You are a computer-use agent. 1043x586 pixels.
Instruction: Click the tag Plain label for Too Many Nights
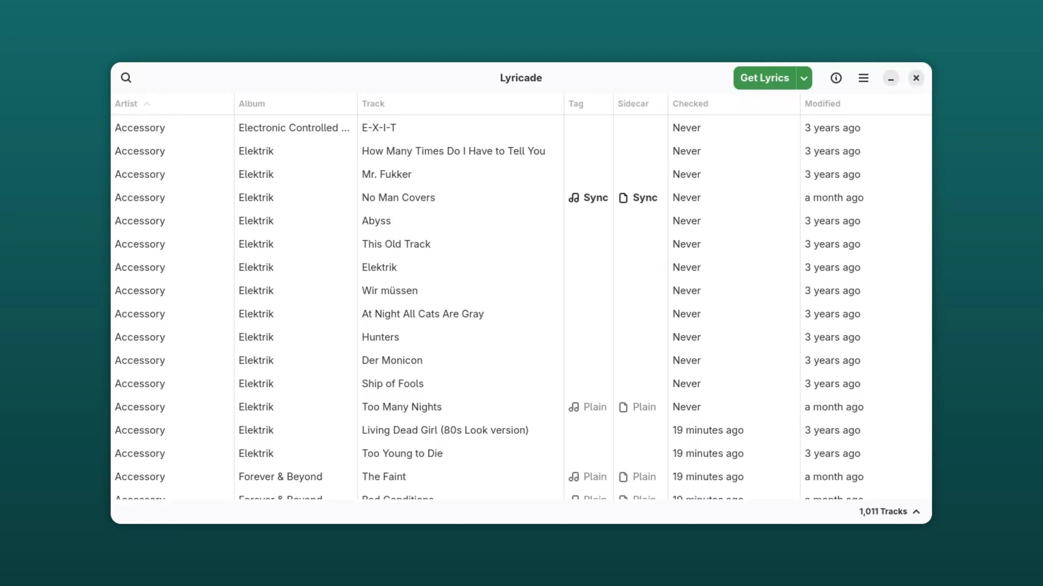(x=595, y=407)
